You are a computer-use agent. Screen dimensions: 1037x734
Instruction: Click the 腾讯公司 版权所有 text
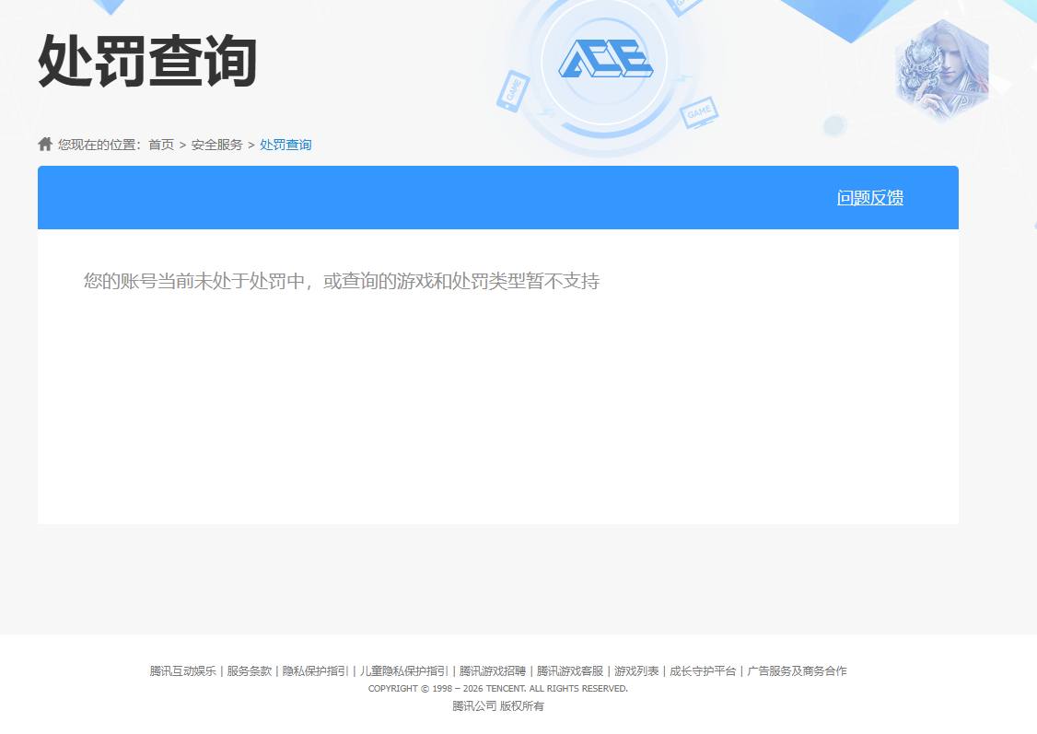coord(498,706)
